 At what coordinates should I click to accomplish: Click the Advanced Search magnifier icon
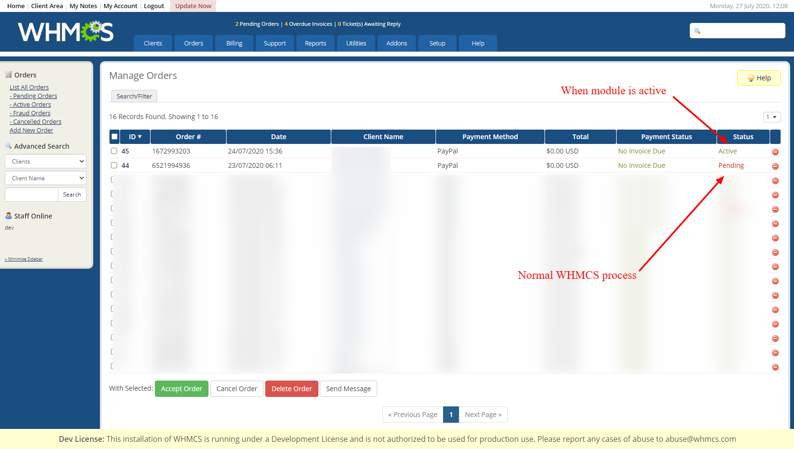pyautogui.click(x=8, y=146)
